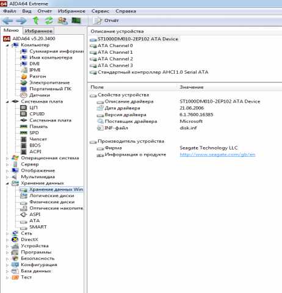Select База данных in the tree

[x=36, y=271]
